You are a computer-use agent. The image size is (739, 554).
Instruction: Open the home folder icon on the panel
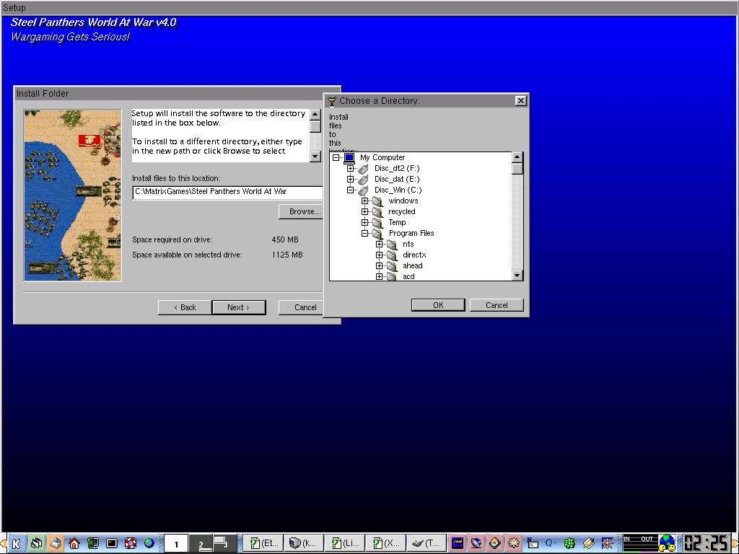(74, 544)
